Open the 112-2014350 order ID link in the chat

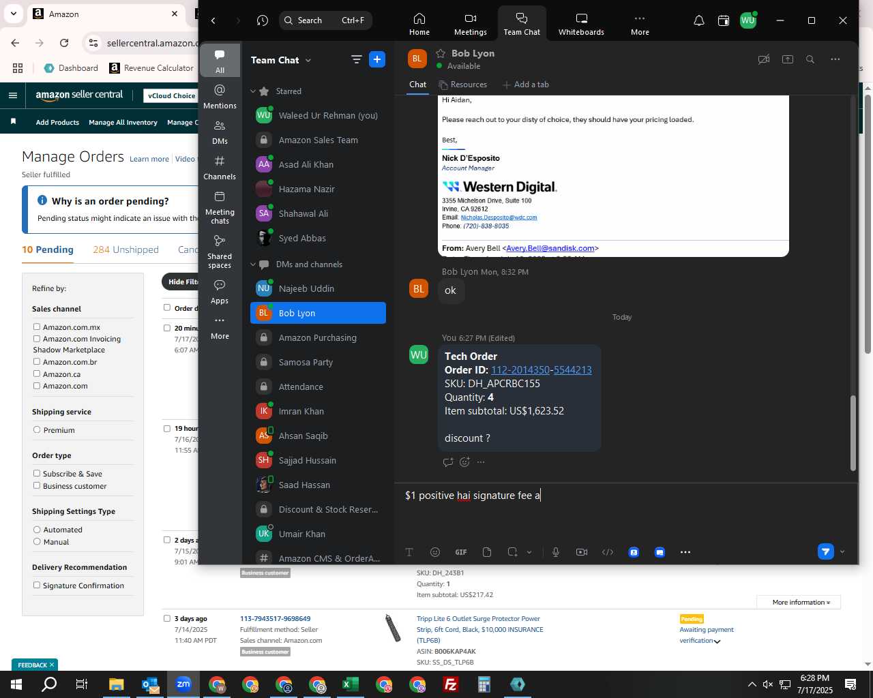(x=520, y=370)
